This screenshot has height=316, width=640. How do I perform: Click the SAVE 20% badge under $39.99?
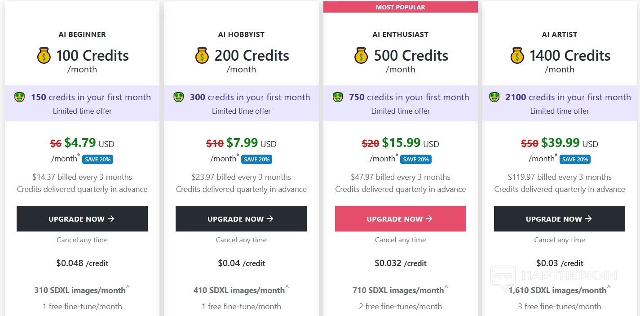575,159
